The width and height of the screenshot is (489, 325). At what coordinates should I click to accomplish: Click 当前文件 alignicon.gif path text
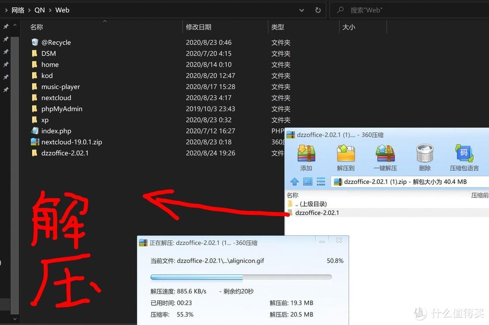tap(207, 260)
